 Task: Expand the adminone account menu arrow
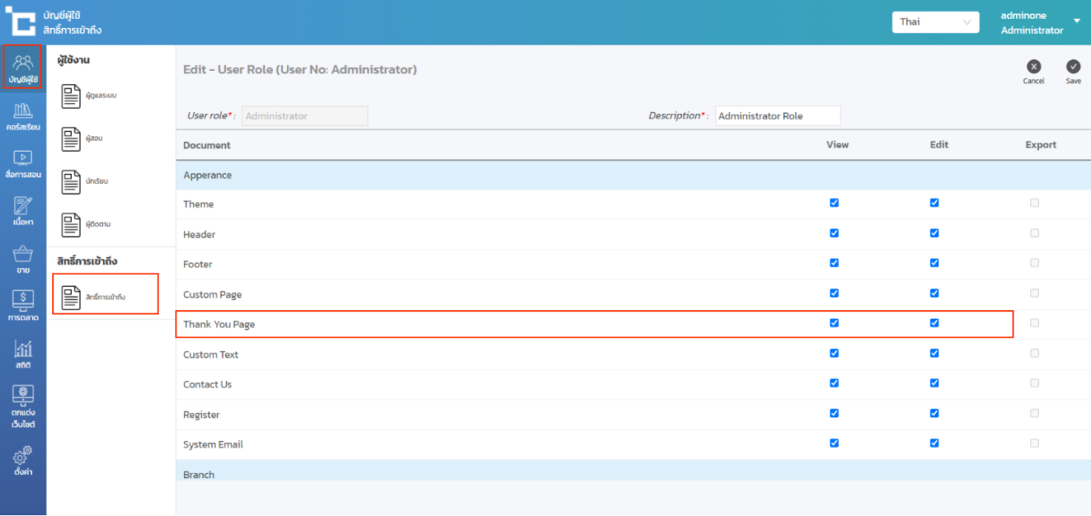pos(1077,21)
